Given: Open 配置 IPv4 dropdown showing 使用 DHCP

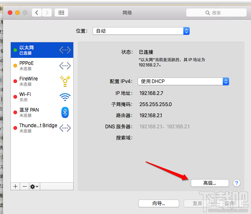Looking at the screenshot, I should (x=183, y=82).
